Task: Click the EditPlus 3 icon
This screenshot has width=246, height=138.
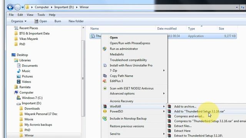Action: [x=105, y=81]
